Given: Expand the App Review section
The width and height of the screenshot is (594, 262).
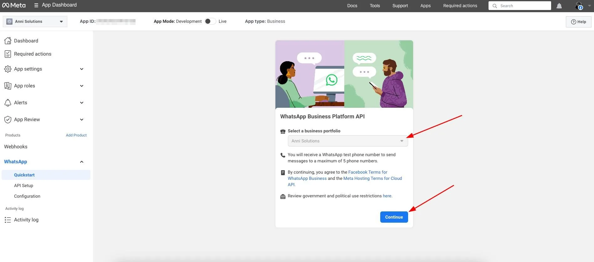Looking at the screenshot, I should [82, 120].
